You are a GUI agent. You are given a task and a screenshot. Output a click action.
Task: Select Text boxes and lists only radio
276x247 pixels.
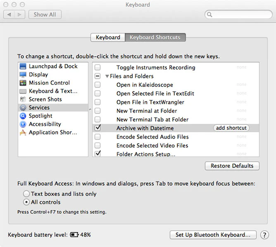[x=26, y=194]
